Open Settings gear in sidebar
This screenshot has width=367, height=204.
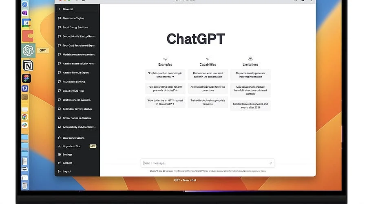(x=60, y=155)
